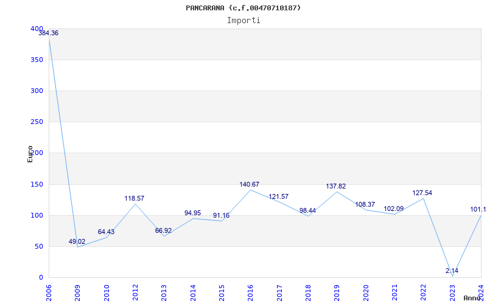The height and width of the screenshot is (304, 487).
Task: Click the Anno x-axis title
Action: [473, 298]
